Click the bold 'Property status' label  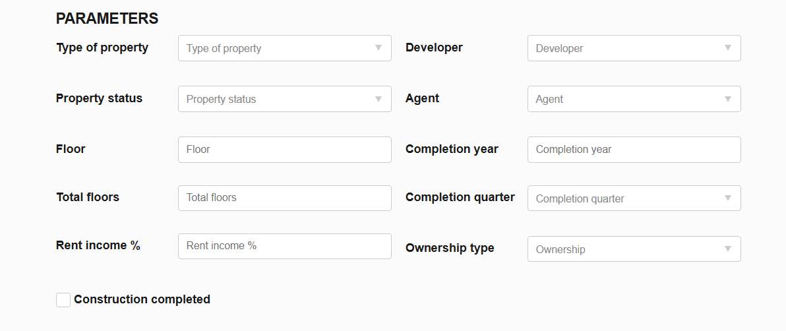[99, 98]
